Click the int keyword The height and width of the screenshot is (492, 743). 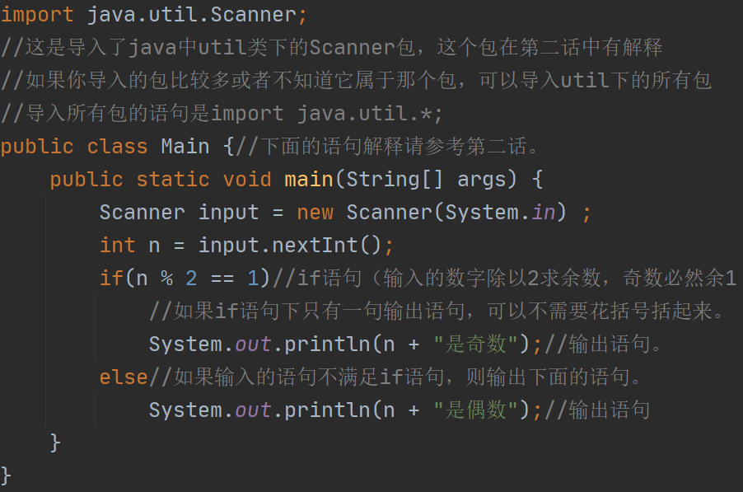click(x=117, y=246)
